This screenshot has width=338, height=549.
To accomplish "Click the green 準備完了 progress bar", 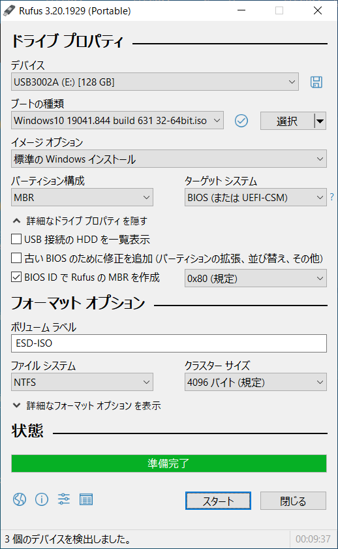I will tap(168, 463).
